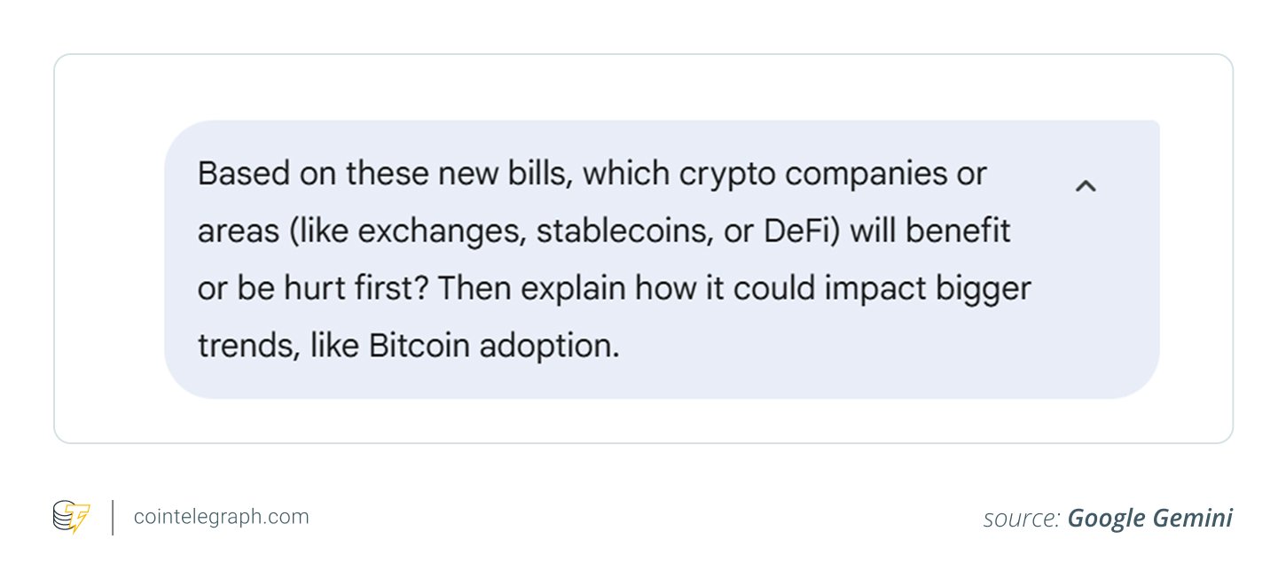
Task: Click the word "Bitcoin" in the prompt
Action: point(419,346)
